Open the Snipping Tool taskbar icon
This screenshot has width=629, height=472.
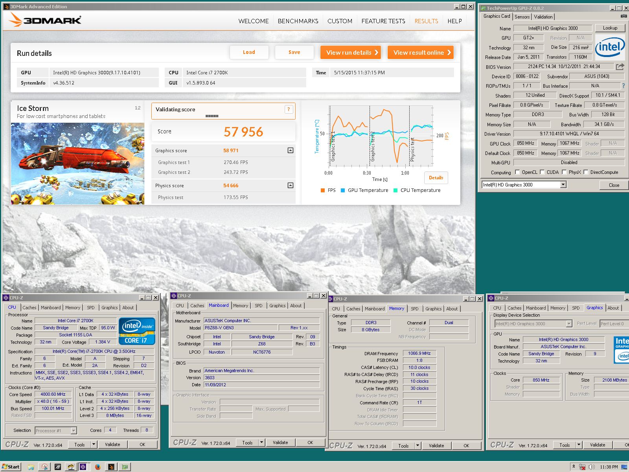[x=45, y=467]
